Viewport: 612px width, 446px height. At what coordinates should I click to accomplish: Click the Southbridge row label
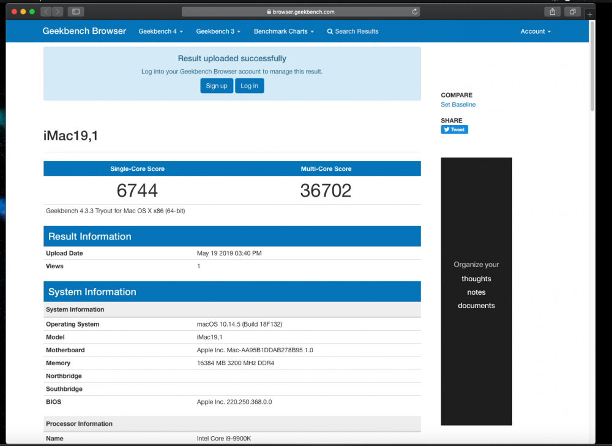(64, 389)
